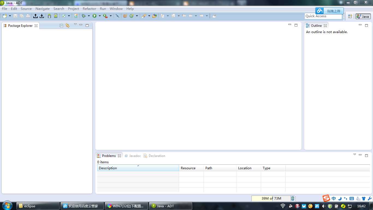Run Android Lint check icon
Image resolution: width=373 pixels, height=210 pixels.
tap(64, 16)
